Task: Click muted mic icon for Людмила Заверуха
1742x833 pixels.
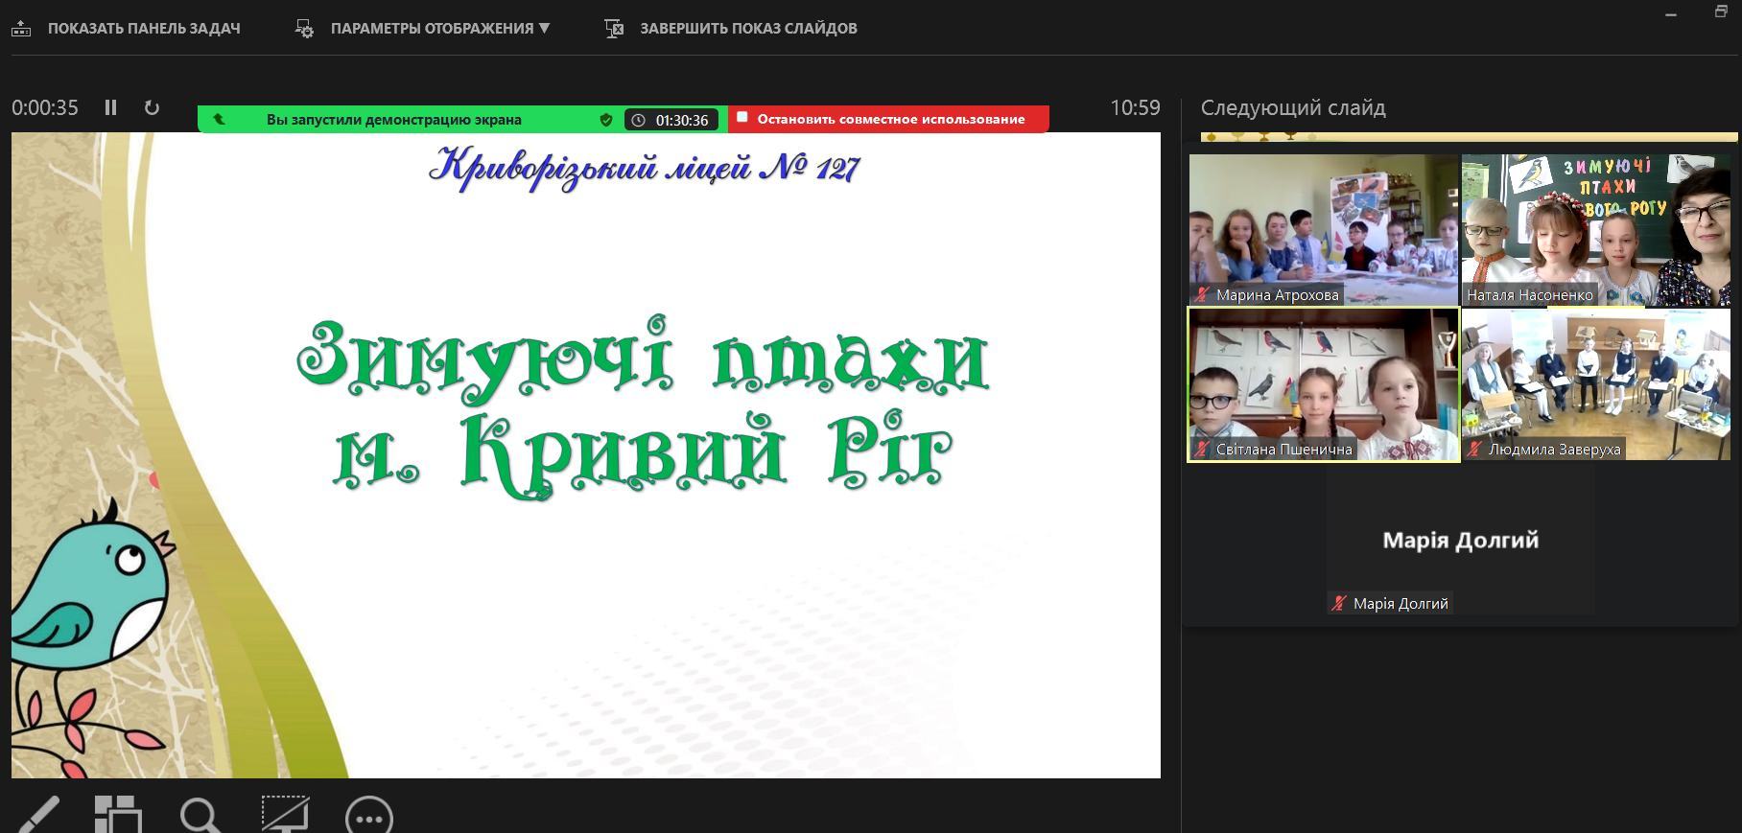Action: coord(1475,449)
